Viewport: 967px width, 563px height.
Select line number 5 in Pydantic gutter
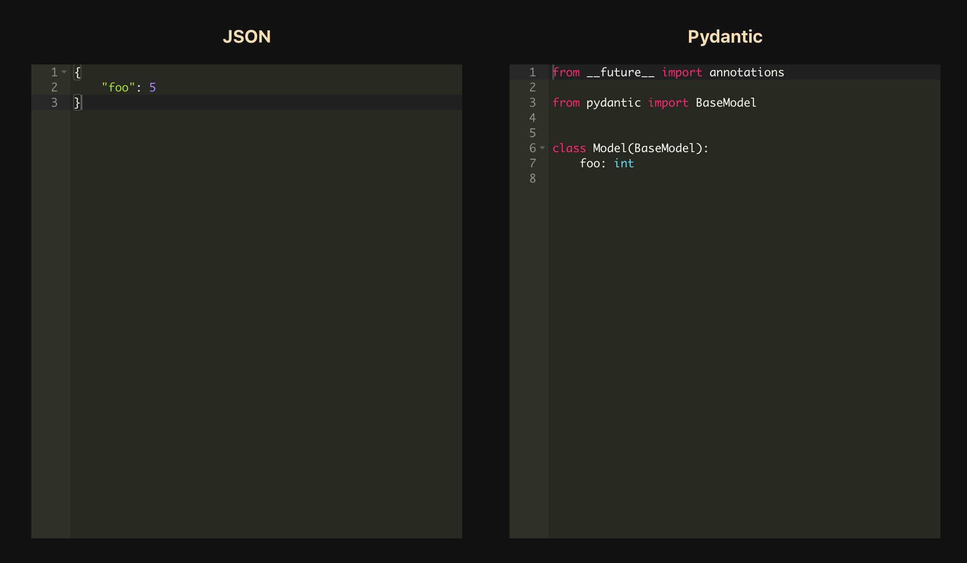532,133
